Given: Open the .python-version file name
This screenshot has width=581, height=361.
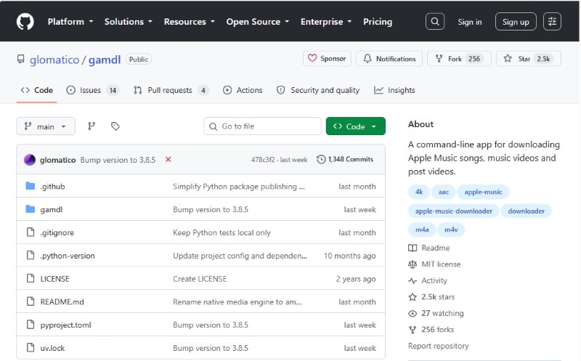Looking at the screenshot, I should (x=68, y=256).
